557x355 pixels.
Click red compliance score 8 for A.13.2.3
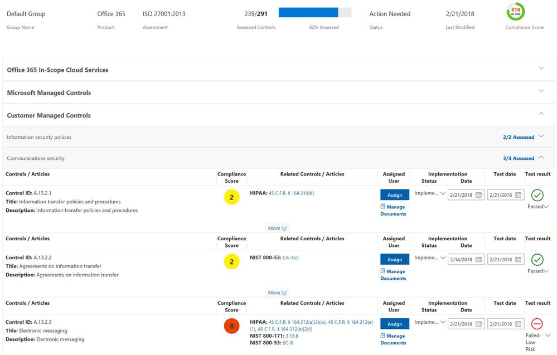click(x=231, y=326)
